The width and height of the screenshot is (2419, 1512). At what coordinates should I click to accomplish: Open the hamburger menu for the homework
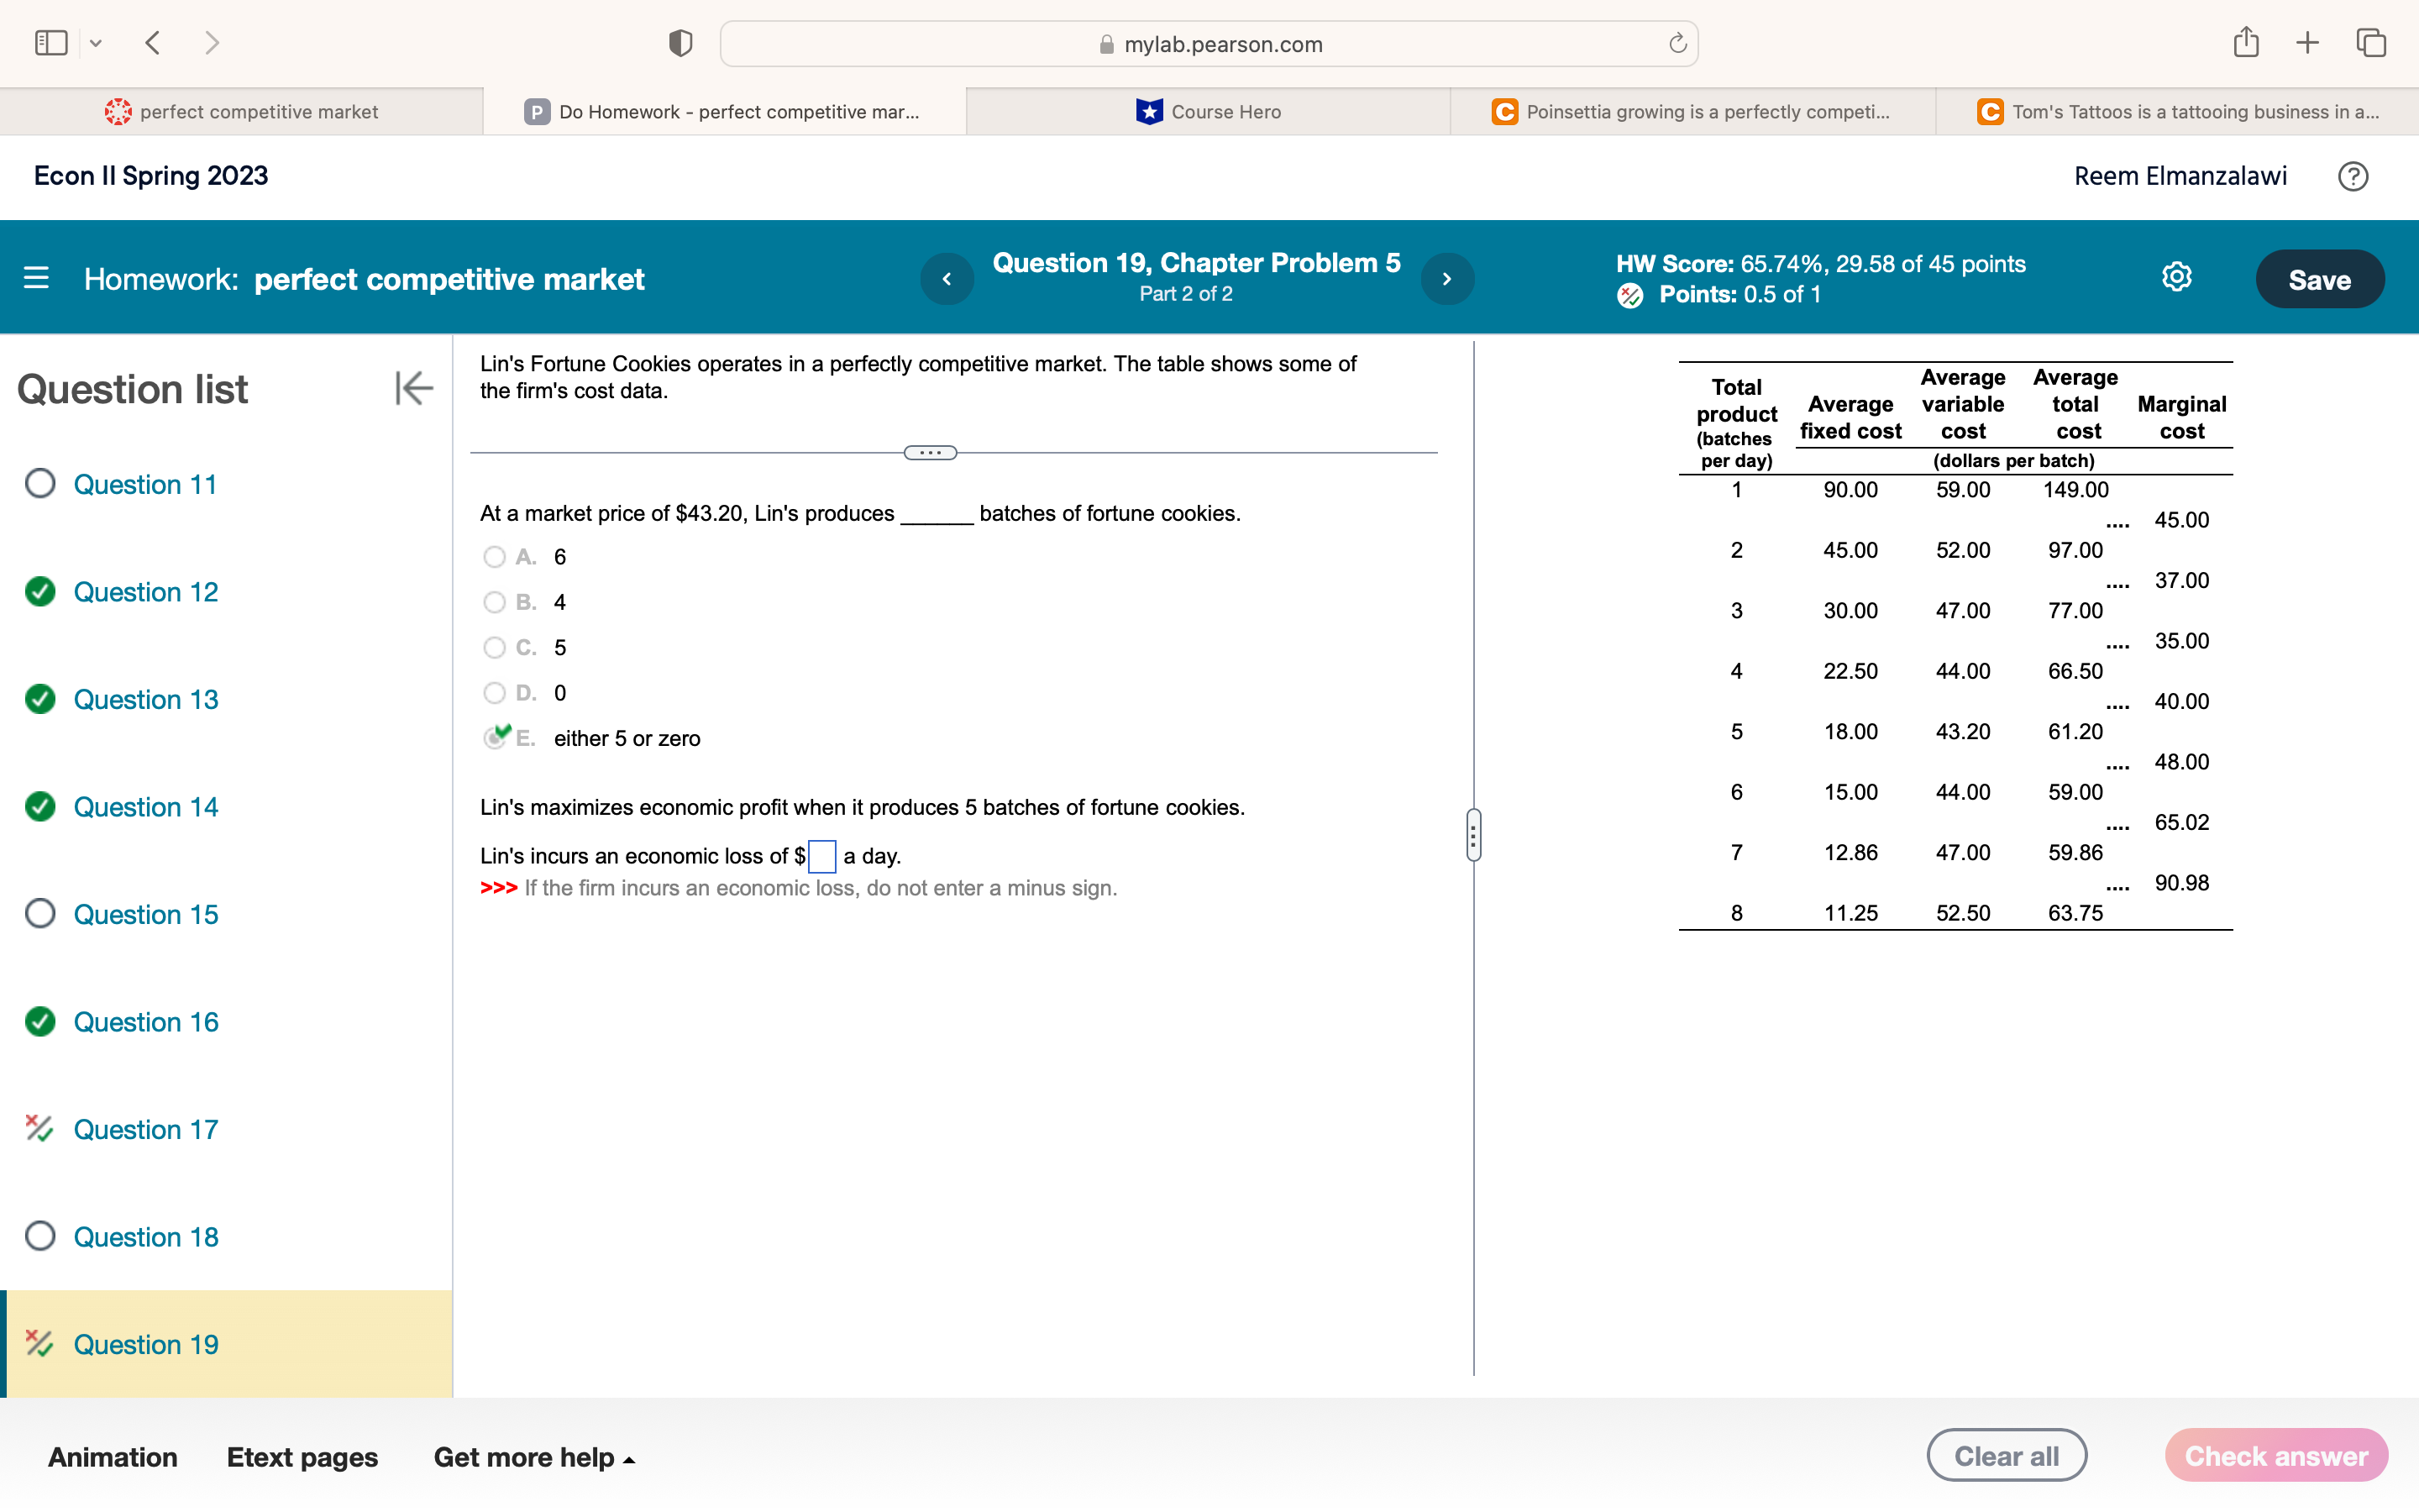coord(35,277)
